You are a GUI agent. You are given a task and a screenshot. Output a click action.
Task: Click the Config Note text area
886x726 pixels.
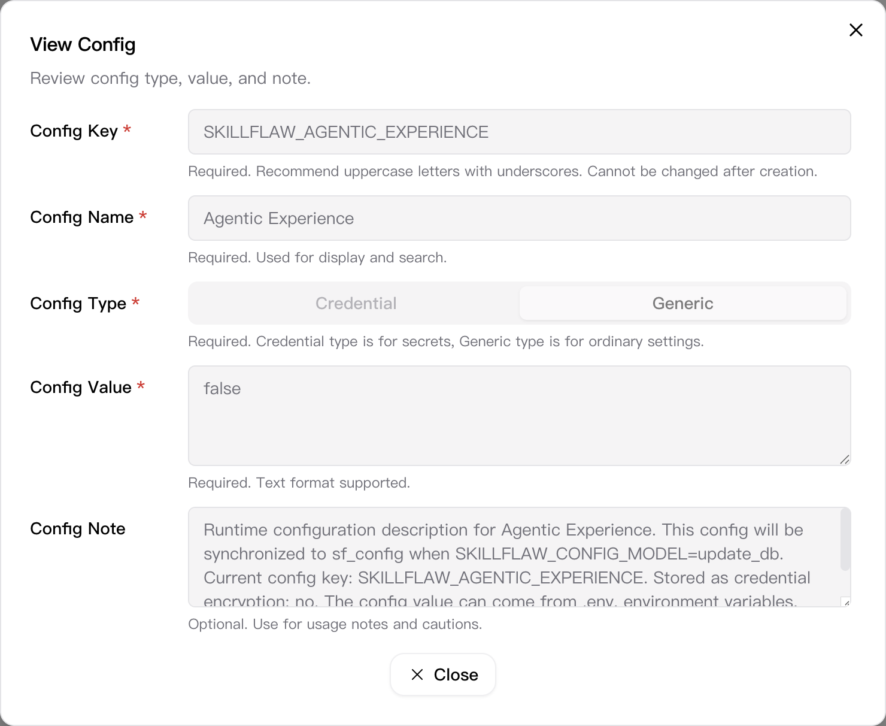(x=519, y=557)
